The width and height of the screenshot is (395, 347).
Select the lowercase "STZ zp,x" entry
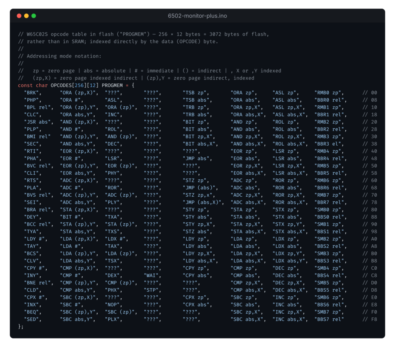(x=197, y=195)
